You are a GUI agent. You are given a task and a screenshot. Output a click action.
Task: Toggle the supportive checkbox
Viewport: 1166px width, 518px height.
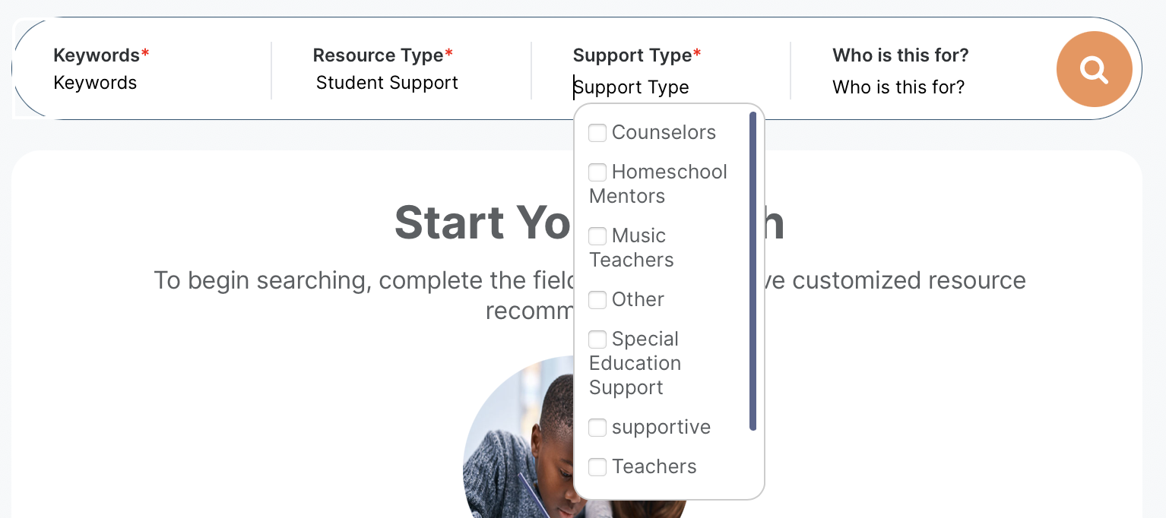pyautogui.click(x=597, y=428)
